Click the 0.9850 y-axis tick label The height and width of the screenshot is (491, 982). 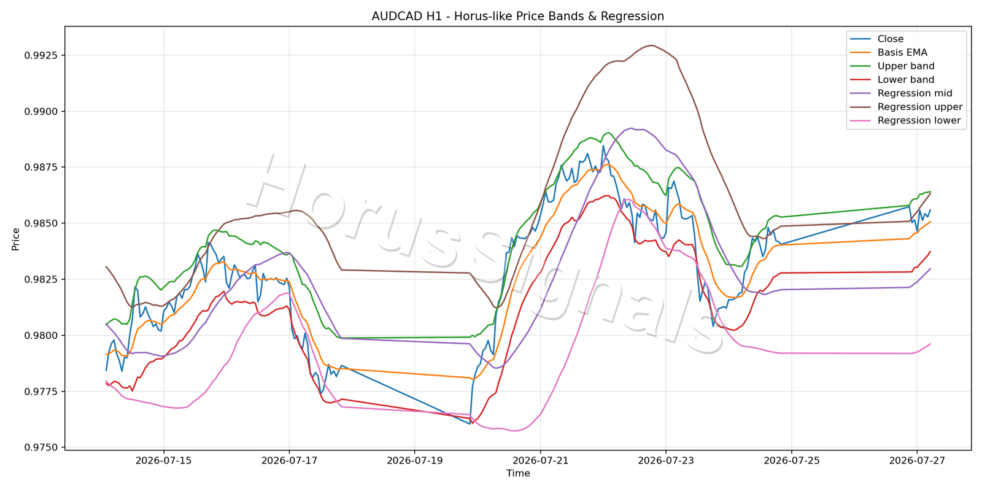[41, 223]
